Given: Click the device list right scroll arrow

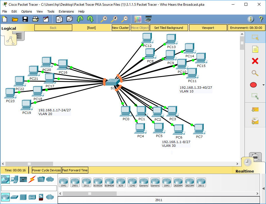Looking at the screenshot, I should [x=257, y=193].
